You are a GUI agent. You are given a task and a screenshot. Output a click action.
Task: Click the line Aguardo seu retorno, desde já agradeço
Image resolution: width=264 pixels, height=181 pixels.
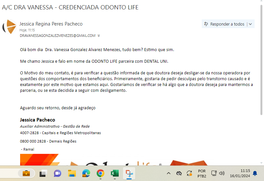point(58,108)
